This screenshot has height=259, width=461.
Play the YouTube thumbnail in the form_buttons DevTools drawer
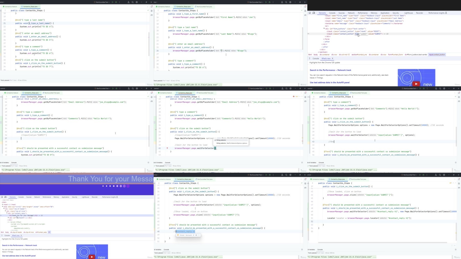click(416, 84)
